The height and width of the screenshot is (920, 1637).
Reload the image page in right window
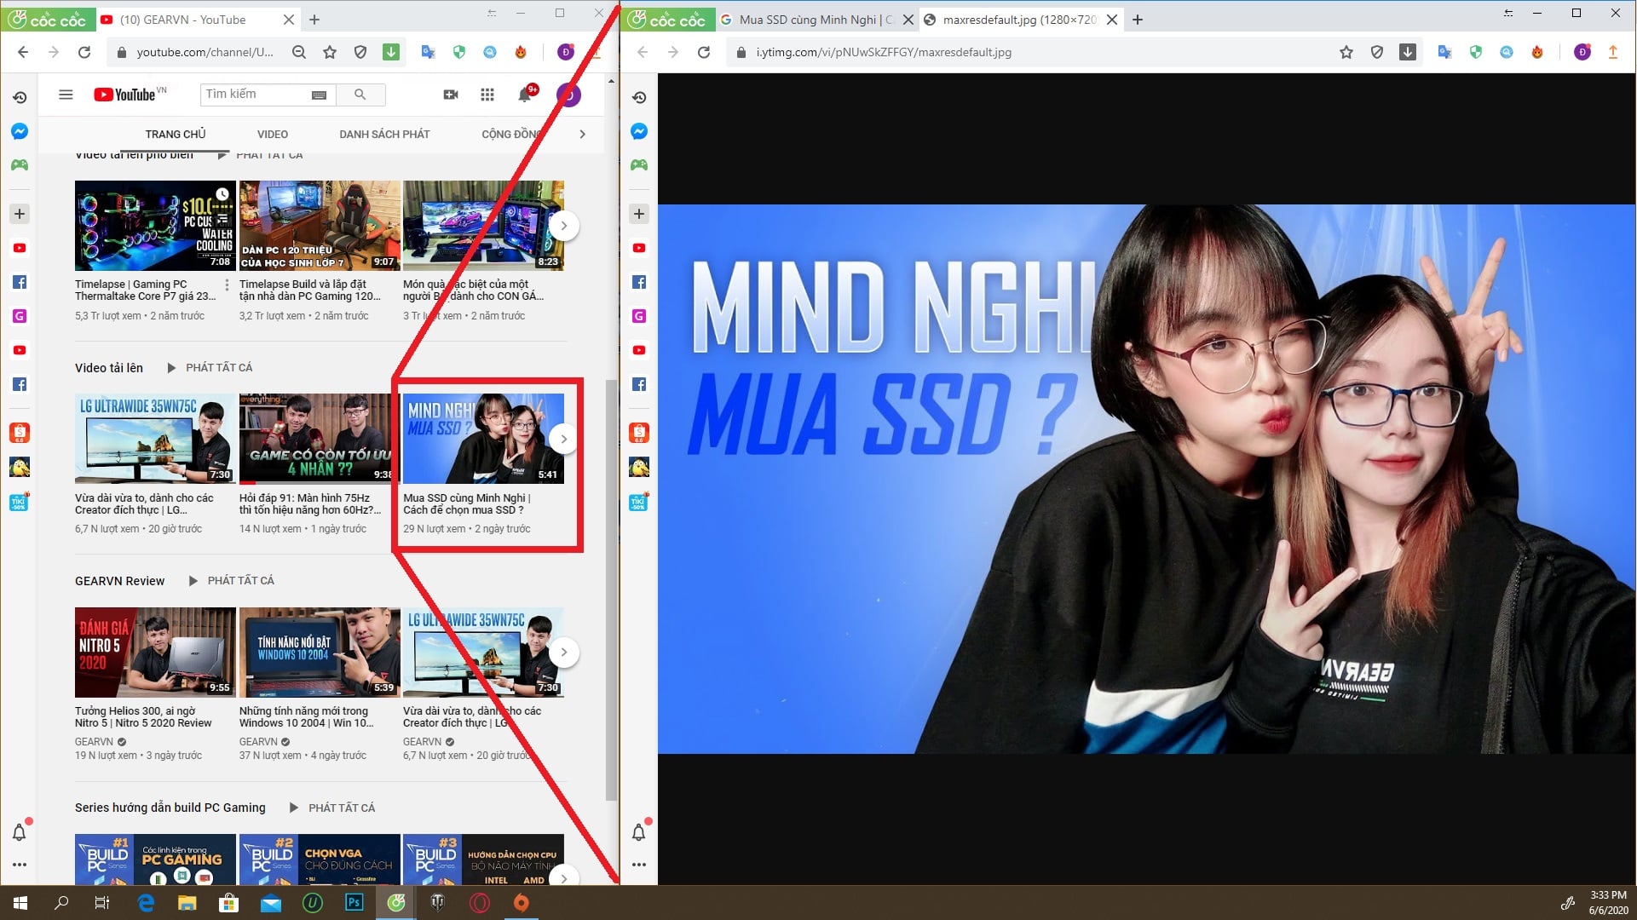click(704, 52)
